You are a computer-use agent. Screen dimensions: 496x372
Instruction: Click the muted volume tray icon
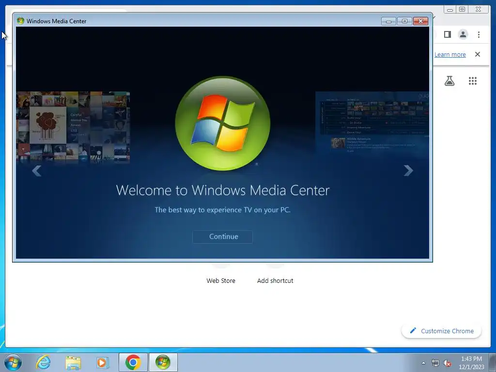pos(447,363)
